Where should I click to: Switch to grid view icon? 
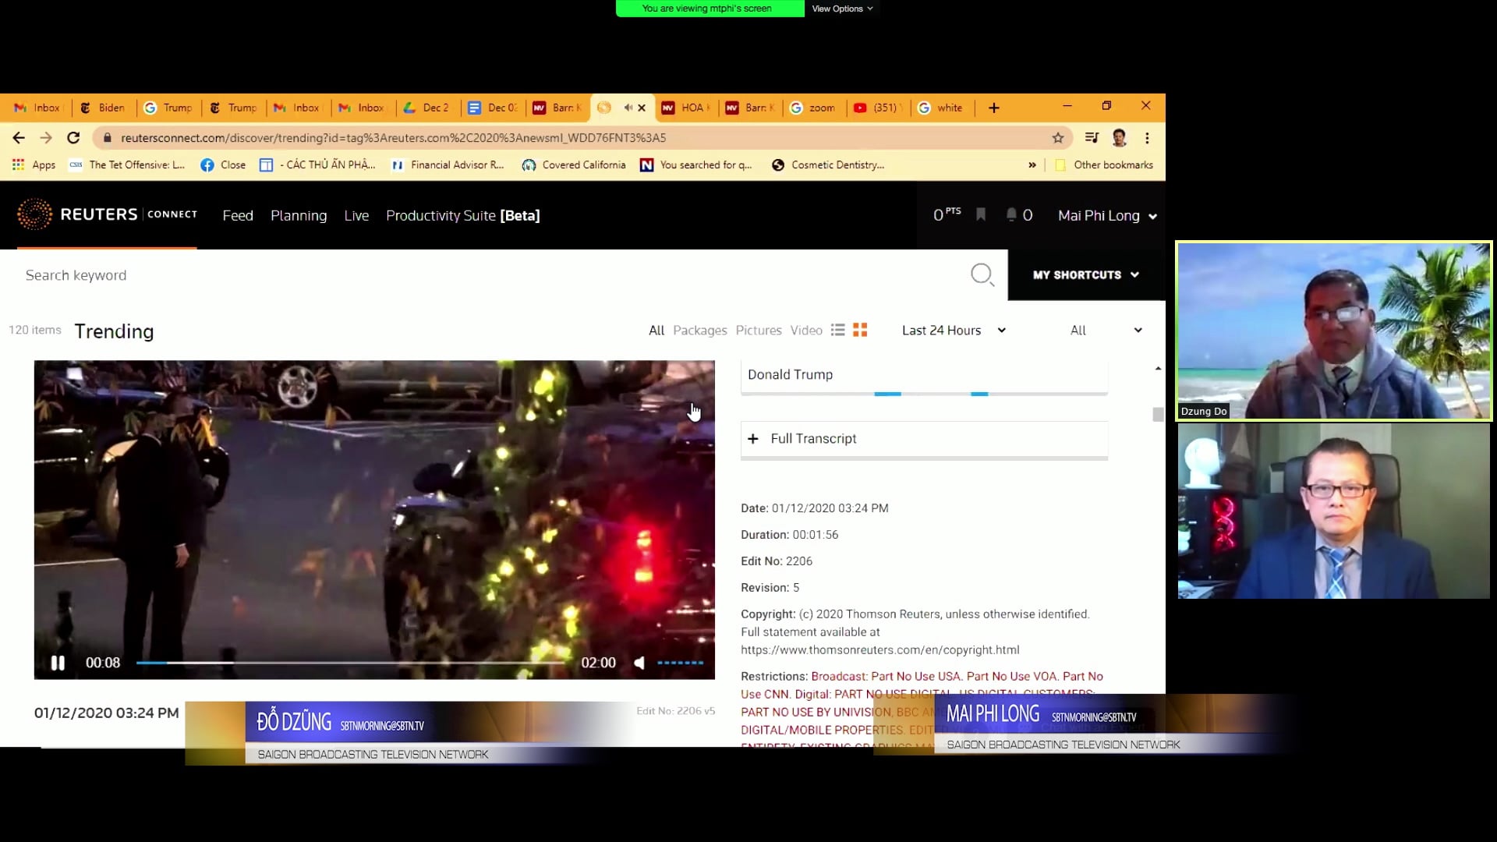coord(860,330)
